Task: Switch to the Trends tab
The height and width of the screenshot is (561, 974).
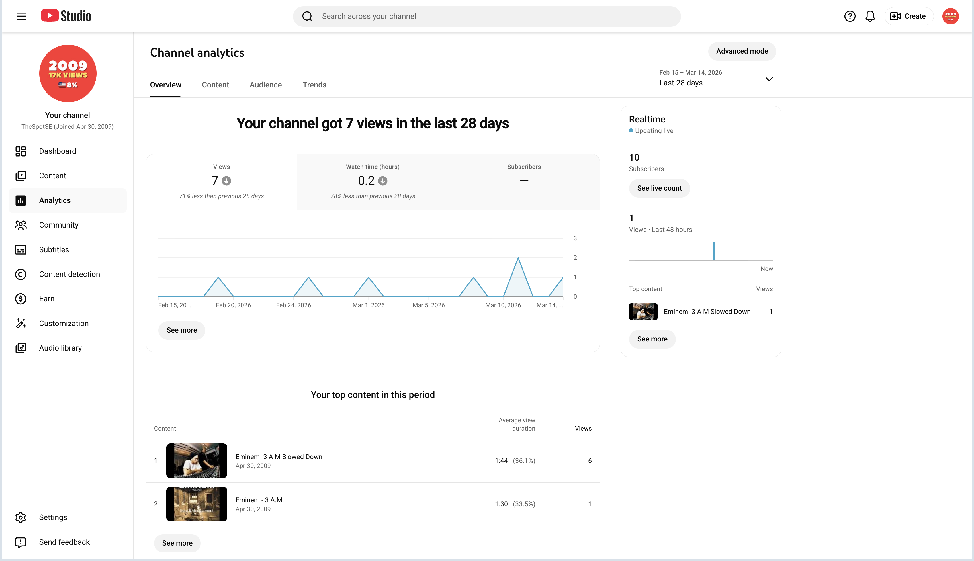Action: pos(314,85)
